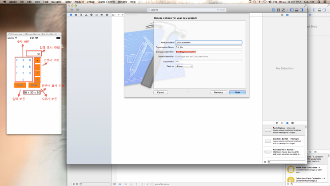Click the Previous button in the dialog

[219, 93]
